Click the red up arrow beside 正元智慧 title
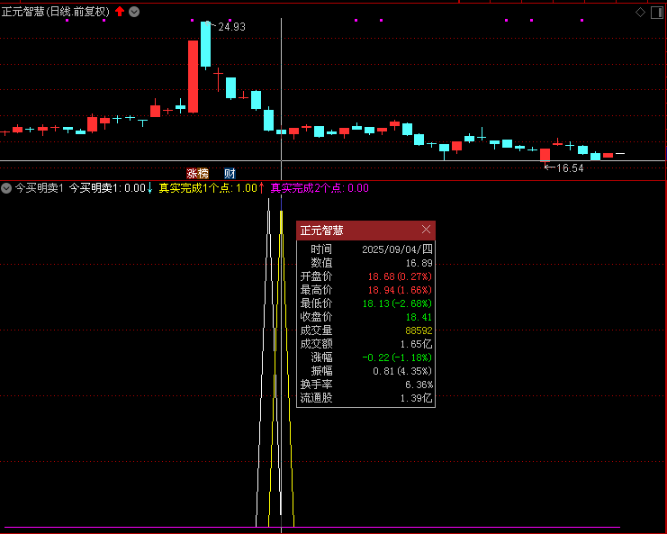The width and height of the screenshot is (667, 534). pos(120,12)
